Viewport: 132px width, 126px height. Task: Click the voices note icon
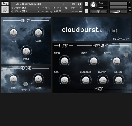(43, 8)
